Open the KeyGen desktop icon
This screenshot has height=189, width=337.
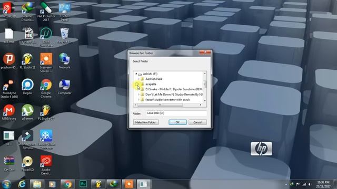pyautogui.click(x=9, y=163)
